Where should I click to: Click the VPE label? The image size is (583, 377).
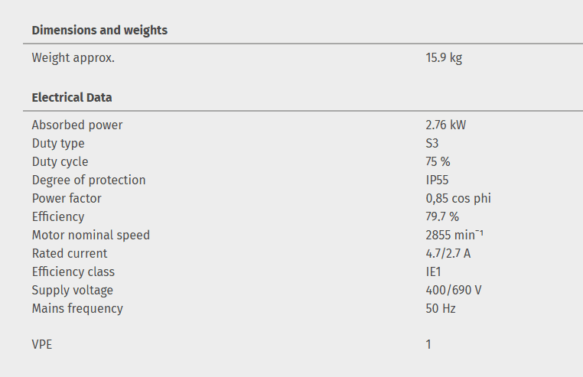pyautogui.click(x=42, y=344)
